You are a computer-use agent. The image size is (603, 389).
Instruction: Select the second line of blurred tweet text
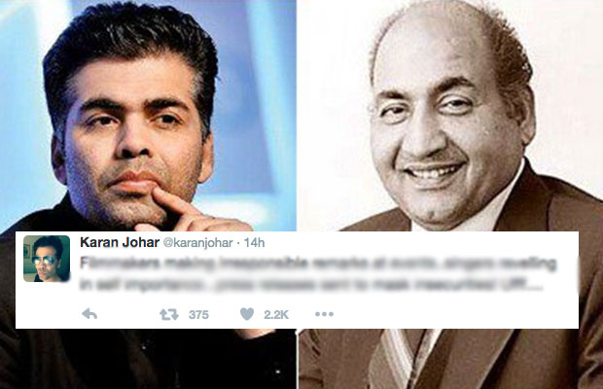(311, 285)
